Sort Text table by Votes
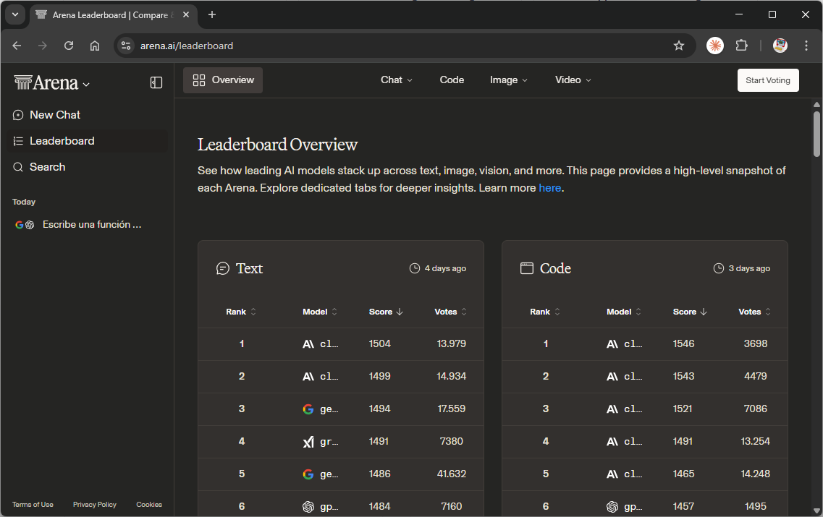Viewport: 823px width, 517px height. click(450, 312)
